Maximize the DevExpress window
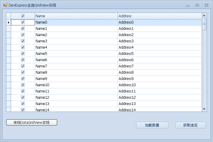The image size is (213, 142). click(197, 5)
